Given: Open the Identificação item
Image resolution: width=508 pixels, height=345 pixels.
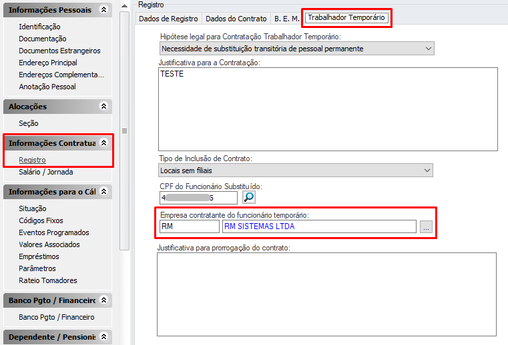Looking at the screenshot, I should coord(39,27).
